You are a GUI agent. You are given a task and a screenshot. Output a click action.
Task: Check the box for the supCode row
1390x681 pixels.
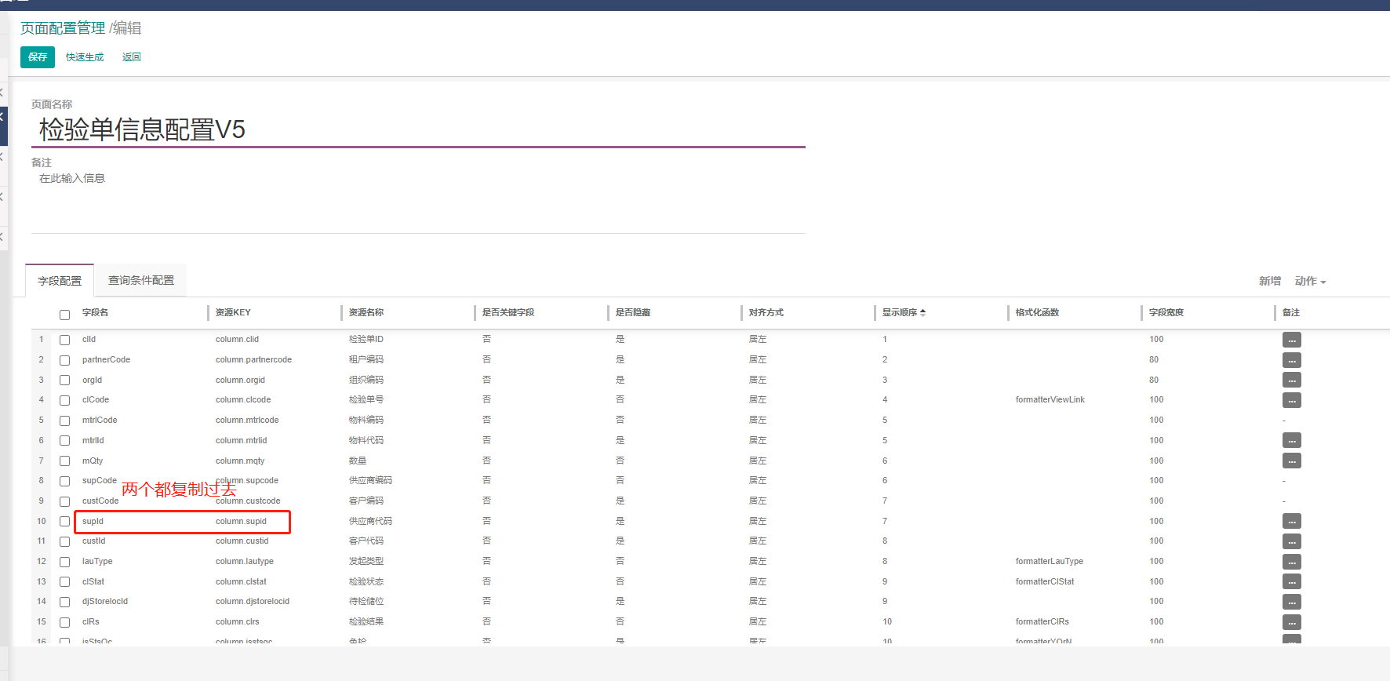click(x=65, y=481)
